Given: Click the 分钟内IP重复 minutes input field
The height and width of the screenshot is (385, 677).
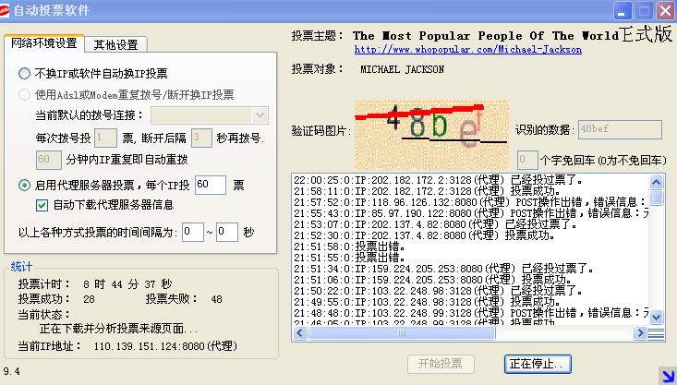Looking at the screenshot, I should 49,160.
